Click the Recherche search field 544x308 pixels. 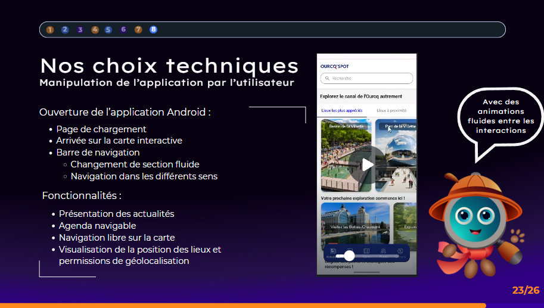(x=366, y=79)
